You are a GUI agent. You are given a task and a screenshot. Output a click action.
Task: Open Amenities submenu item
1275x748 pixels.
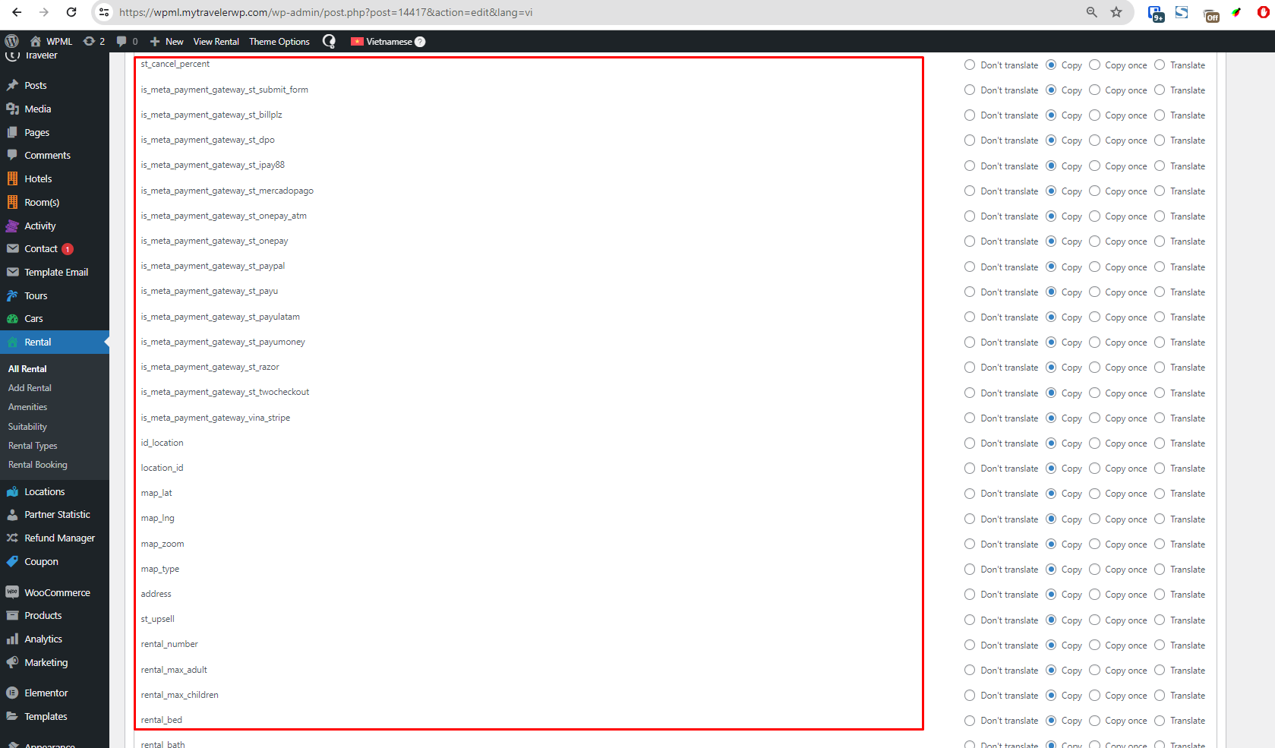coord(27,408)
